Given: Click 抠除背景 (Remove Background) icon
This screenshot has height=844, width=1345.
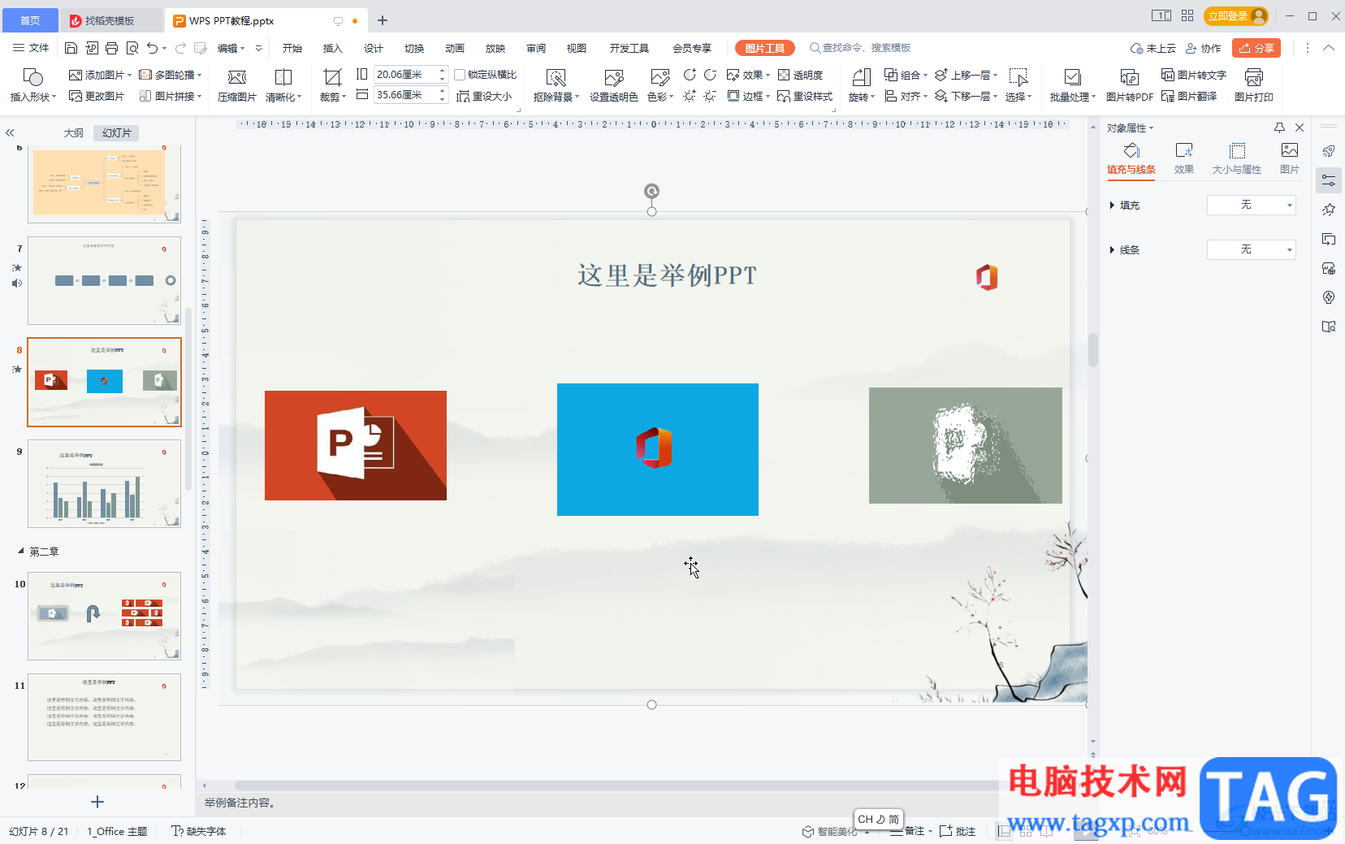Looking at the screenshot, I should click(x=556, y=84).
